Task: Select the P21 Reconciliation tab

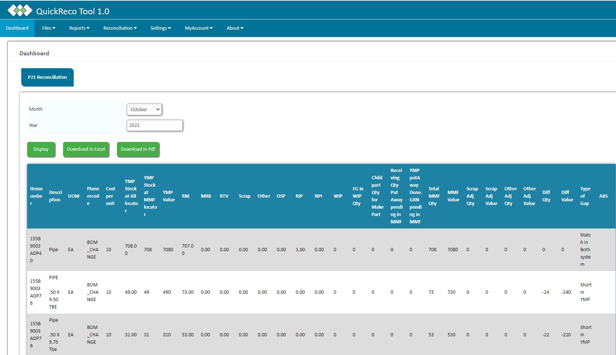Action: tap(47, 77)
